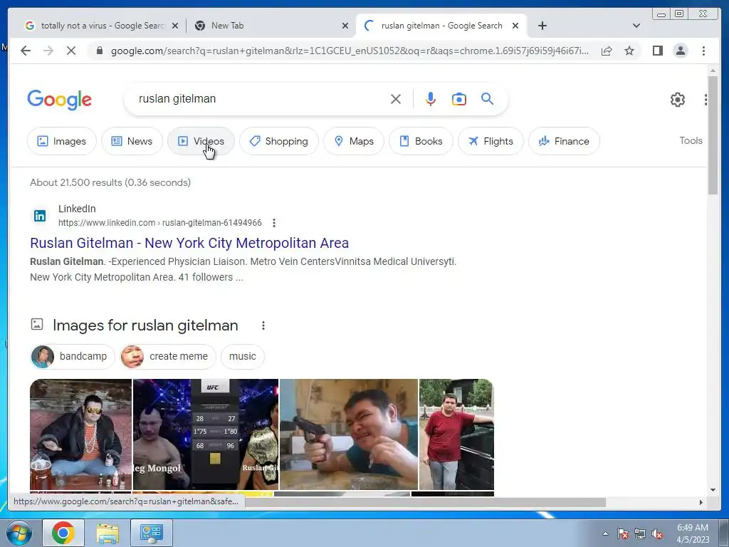Open Windows Explorer from the taskbar
The width and height of the screenshot is (729, 547).
[x=107, y=533]
